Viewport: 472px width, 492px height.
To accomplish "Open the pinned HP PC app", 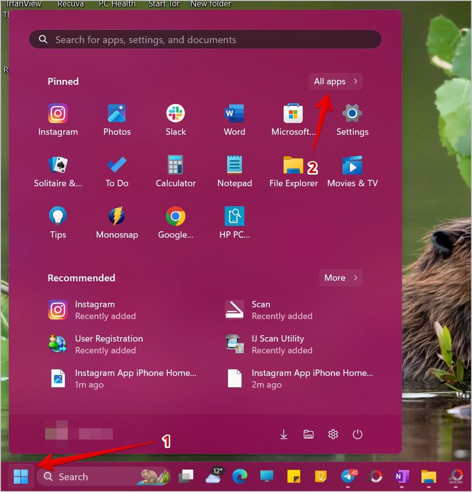I will pos(235,222).
